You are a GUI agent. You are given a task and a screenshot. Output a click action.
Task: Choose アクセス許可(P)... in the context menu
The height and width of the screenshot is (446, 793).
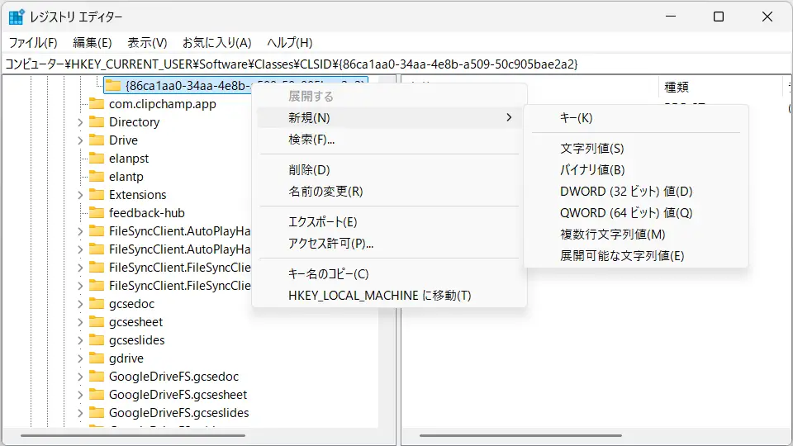point(389,244)
